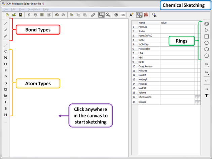
Task: Click the Smiles value cell
Action: (x=177, y=31)
